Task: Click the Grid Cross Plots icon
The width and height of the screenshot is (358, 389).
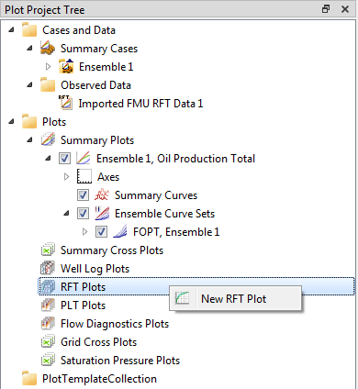Action: (48, 341)
